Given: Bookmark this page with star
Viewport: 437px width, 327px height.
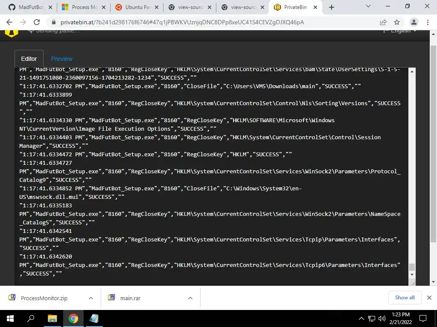Looking at the screenshot, I should coord(397,22).
